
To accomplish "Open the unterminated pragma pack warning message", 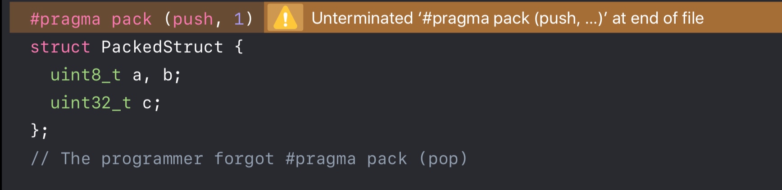I will 508,18.
